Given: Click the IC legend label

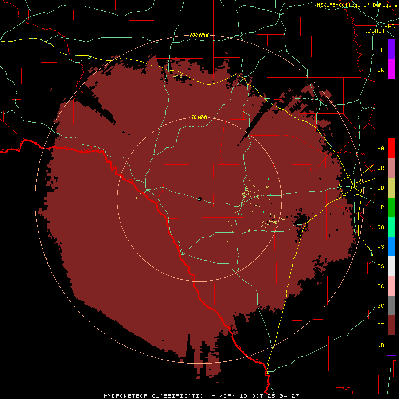Looking at the screenshot, I should click(380, 286).
